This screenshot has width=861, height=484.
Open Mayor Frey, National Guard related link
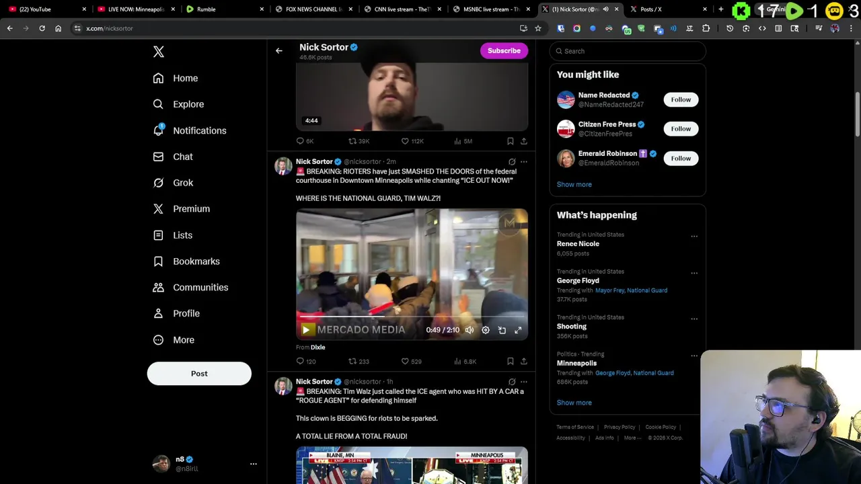(x=631, y=290)
